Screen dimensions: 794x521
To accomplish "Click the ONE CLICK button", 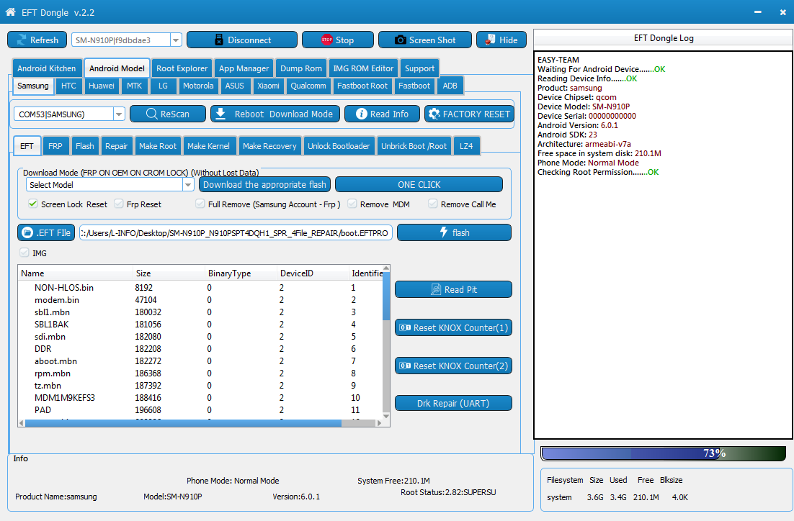I will (x=419, y=185).
